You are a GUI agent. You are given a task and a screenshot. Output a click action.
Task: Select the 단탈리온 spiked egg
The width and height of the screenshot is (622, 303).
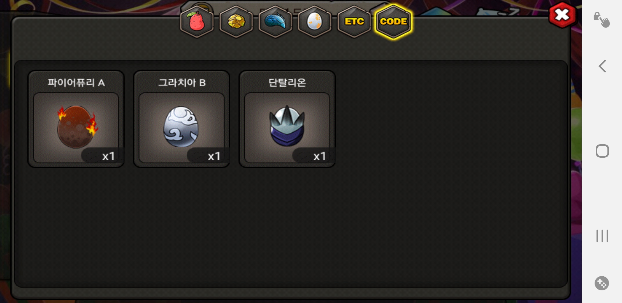(287, 127)
